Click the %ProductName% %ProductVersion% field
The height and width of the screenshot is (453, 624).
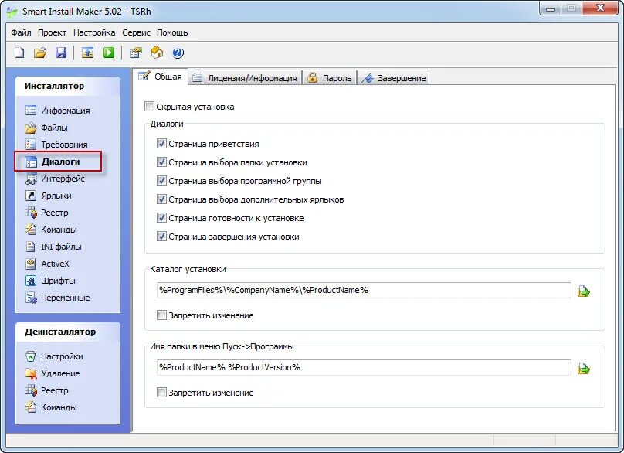pyautogui.click(x=364, y=367)
